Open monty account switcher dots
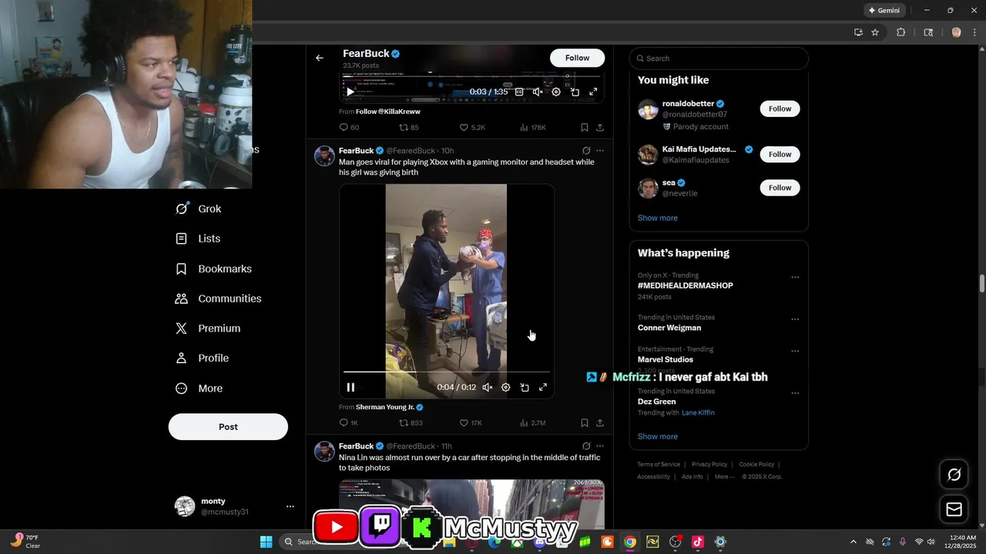The width and height of the screenshot is (986, 554). coord(290,506)
